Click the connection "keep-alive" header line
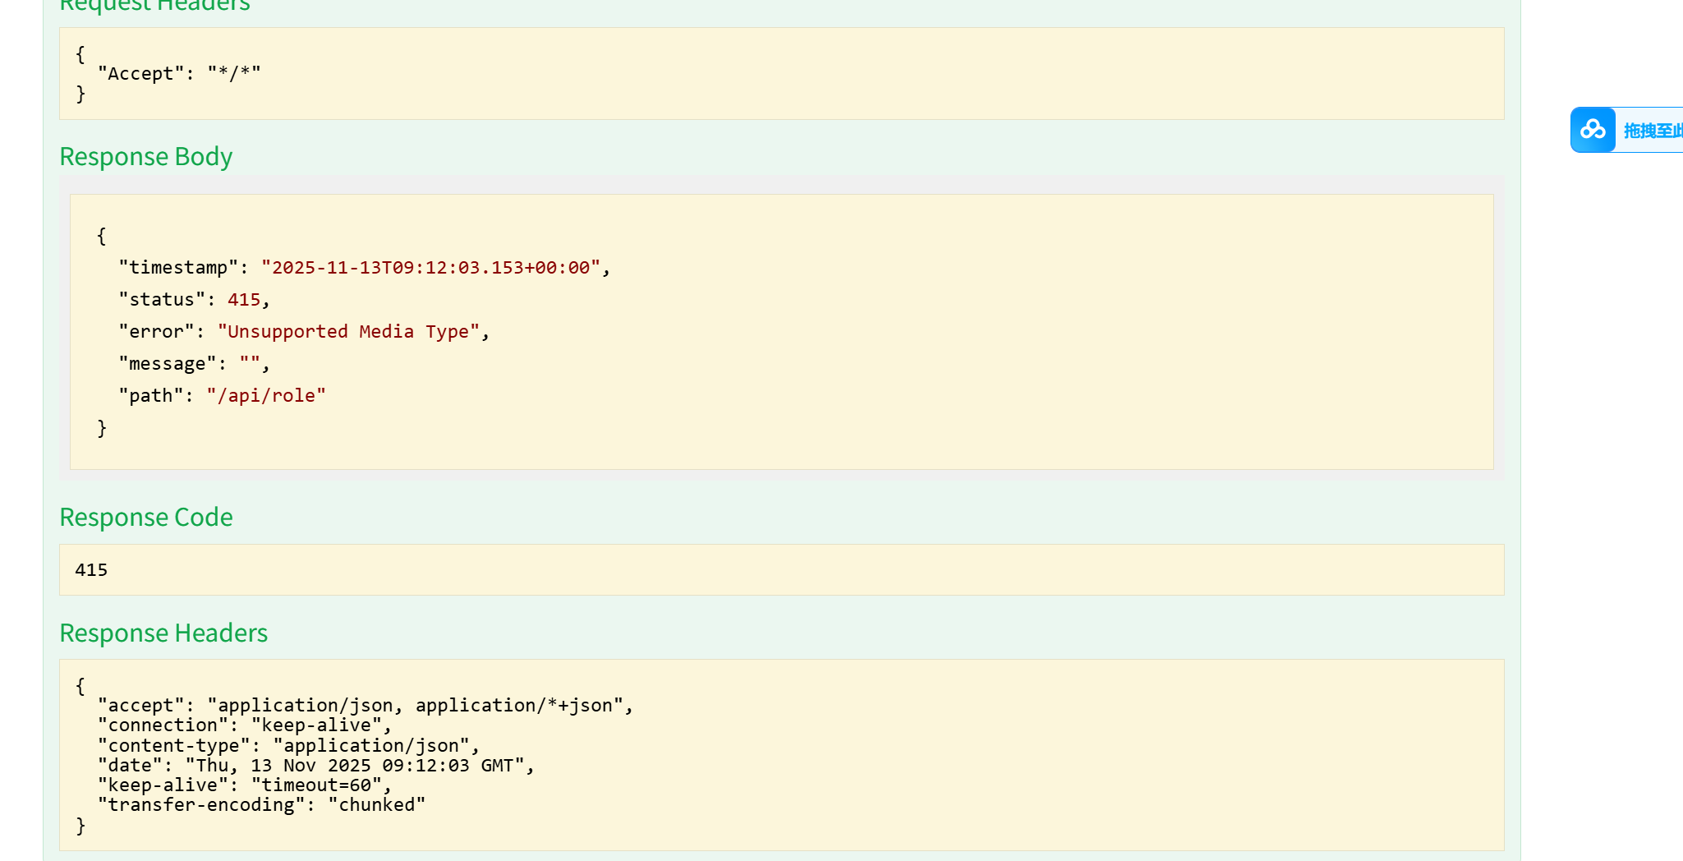This screenshot has height=861, width=1683. point(245,725)
